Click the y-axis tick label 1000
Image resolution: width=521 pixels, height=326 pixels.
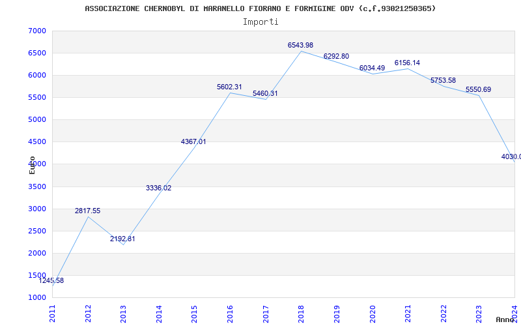(x=37, y=297)
